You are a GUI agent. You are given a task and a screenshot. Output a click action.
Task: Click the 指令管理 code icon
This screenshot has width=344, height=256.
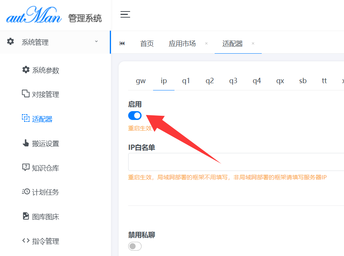point(26,241)
